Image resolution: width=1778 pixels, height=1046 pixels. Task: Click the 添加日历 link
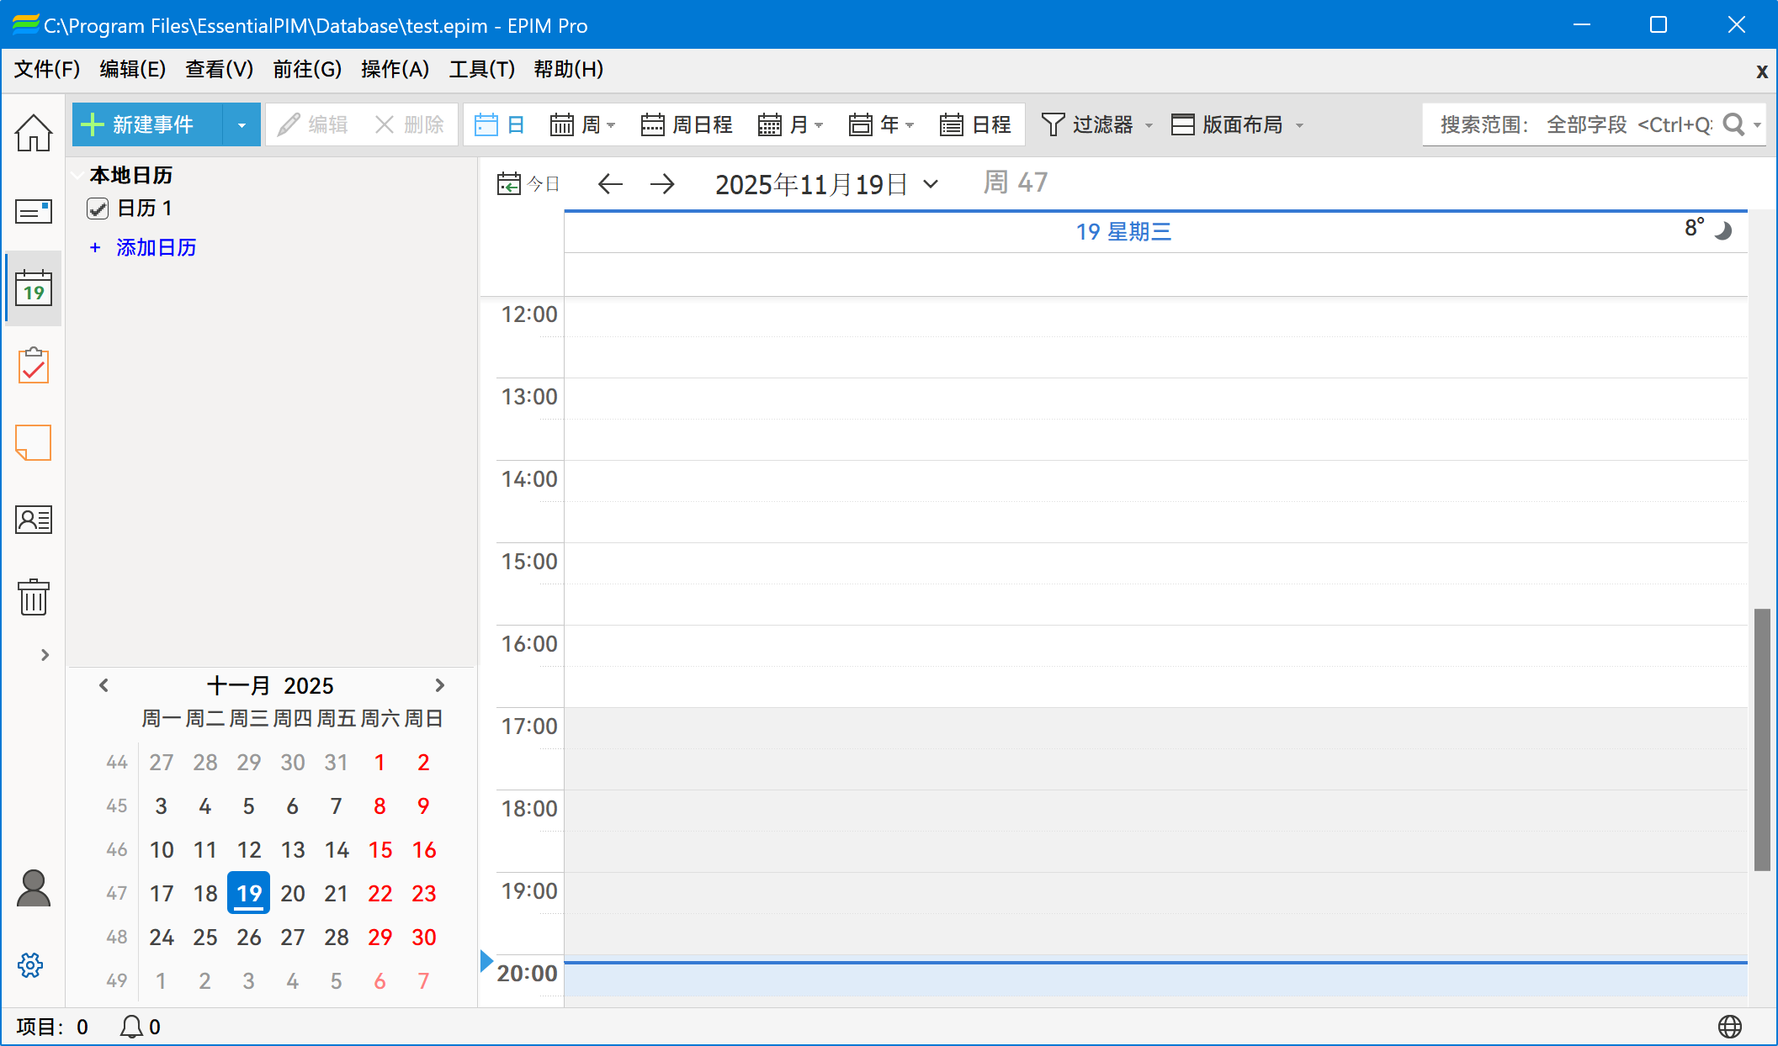tap(156, 247)
